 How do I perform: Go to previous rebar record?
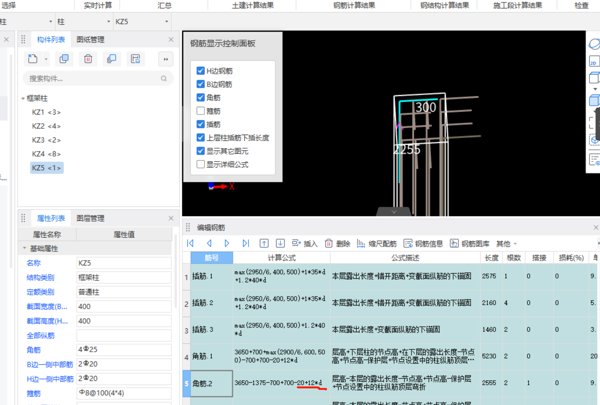pyautogui.click(x=209, y=243)
